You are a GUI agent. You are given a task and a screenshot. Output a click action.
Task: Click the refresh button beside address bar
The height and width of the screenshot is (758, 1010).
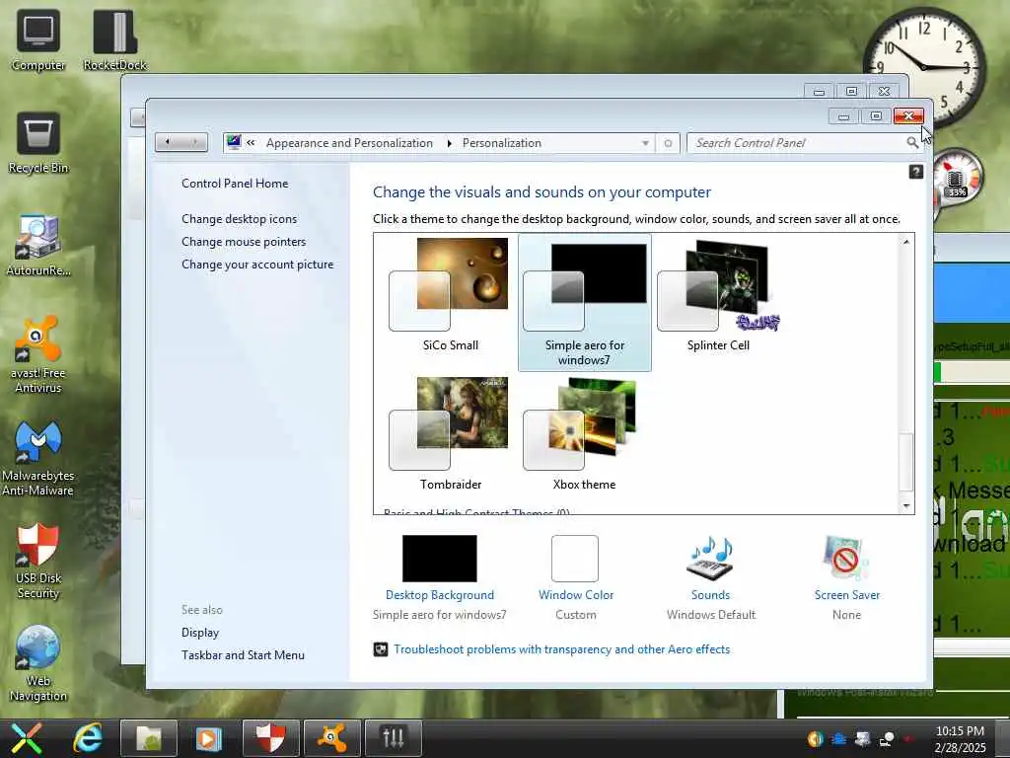click(668, 143)
